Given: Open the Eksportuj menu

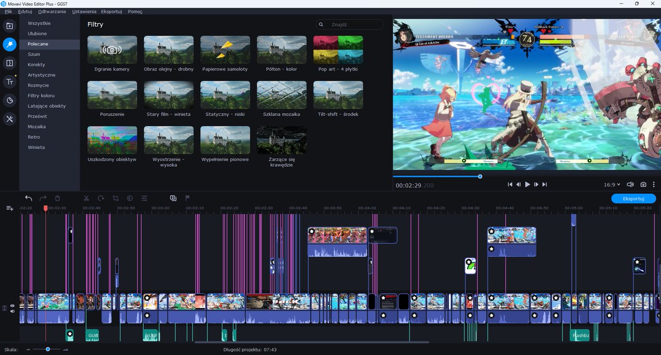Looking at the screenshot, I should pos(112,11).
